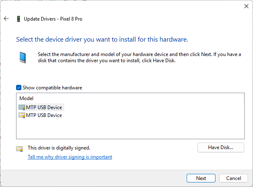Uncheck the Show compatible hardware checkbox
The width and height of the screenshot is (253, 187).
click(19, 88)
